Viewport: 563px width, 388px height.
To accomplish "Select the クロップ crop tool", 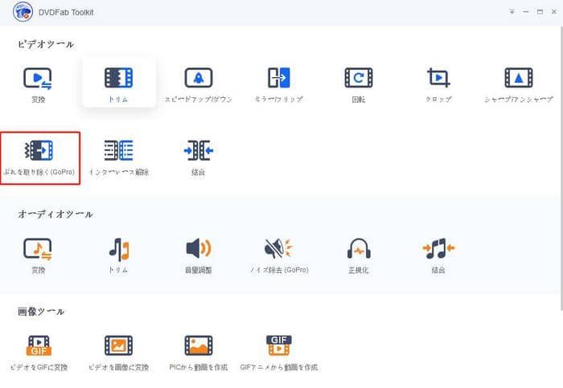I will point(438,79).
